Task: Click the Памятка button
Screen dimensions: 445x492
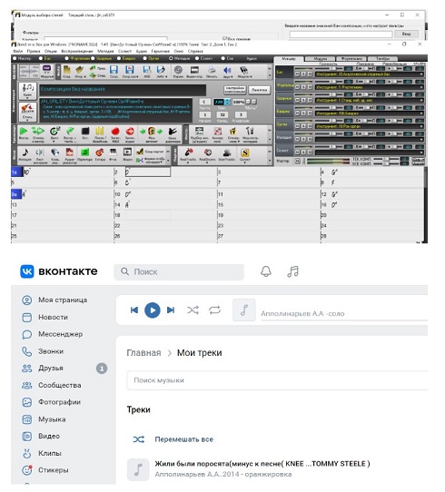Action: 259,90
